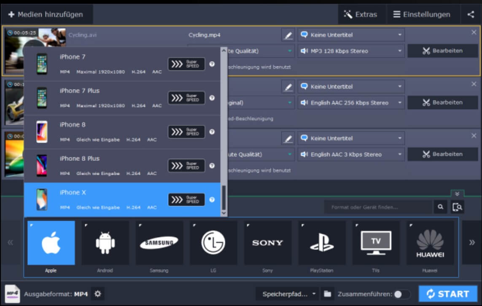482x306 pixels.
Task: Select the iPhone 7 preset
Action: (x=122, y=64)
